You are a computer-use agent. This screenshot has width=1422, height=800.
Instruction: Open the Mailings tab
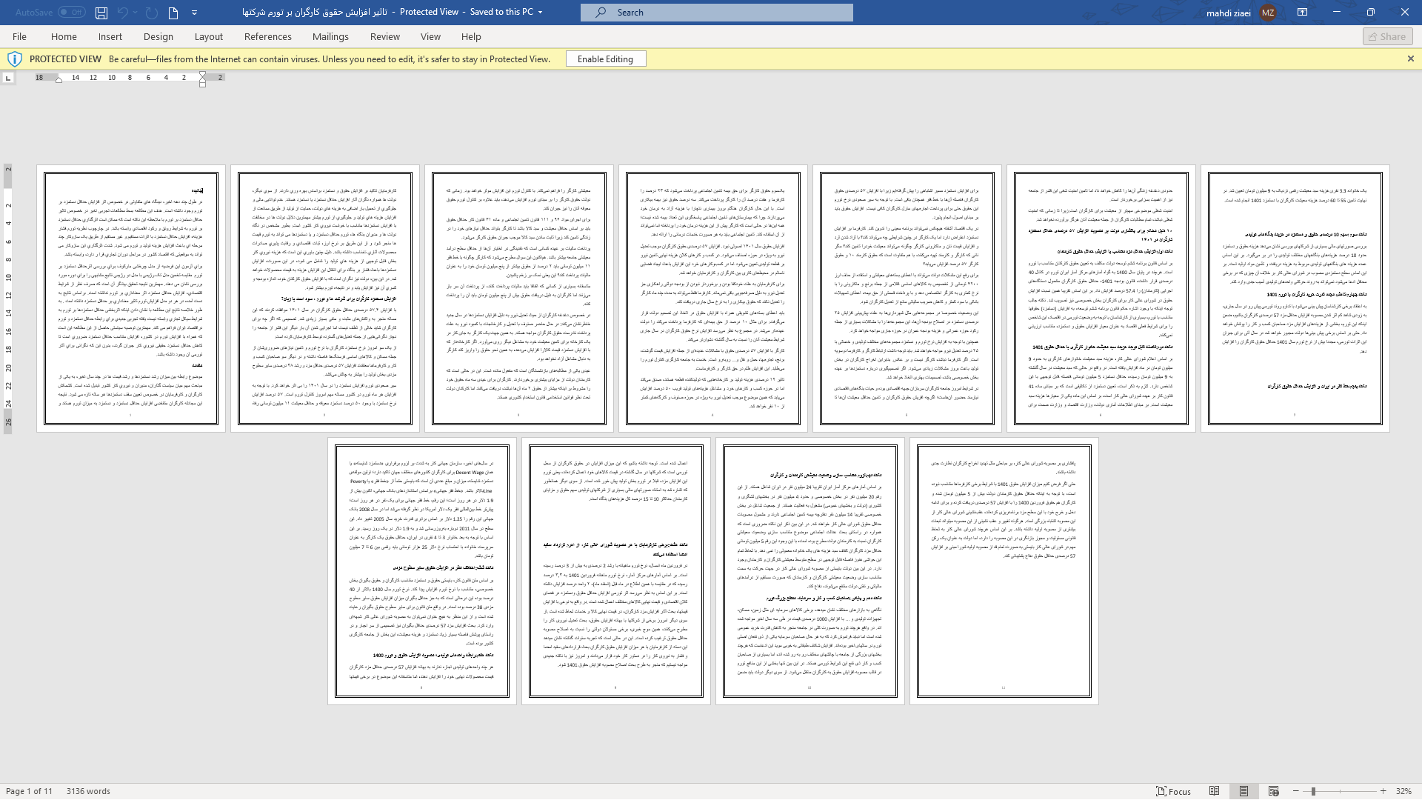point(330,36)
